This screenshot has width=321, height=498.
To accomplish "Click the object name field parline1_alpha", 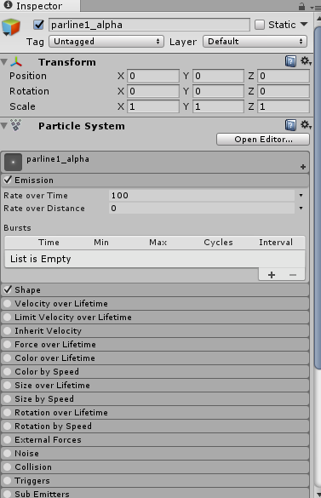I will tap(149, 25).
